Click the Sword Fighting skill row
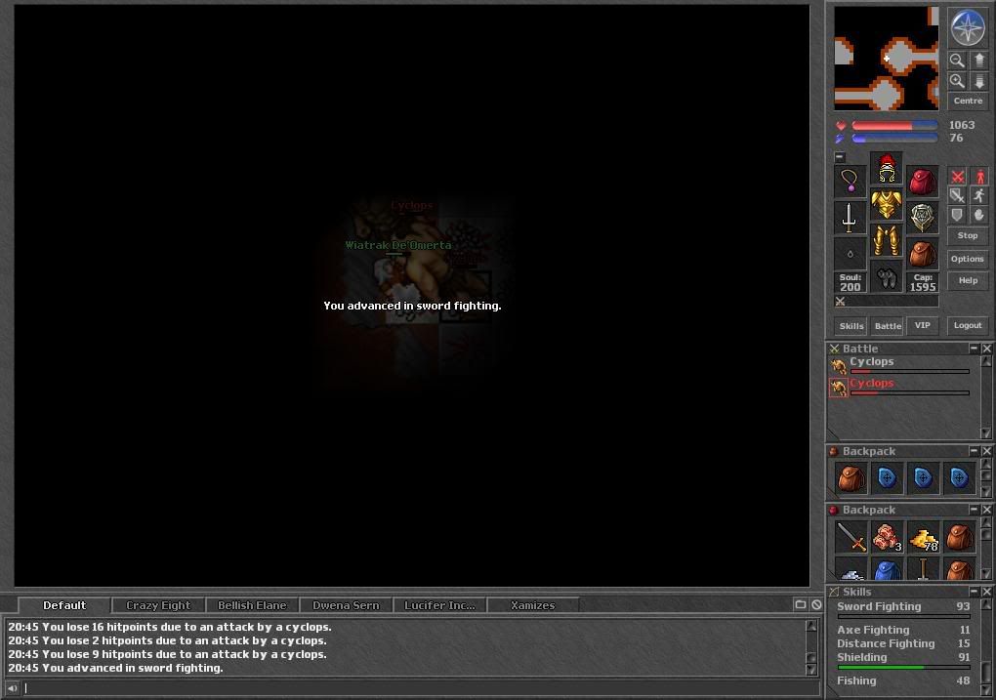This screenshot has width=996, height=700. (903, 606)
